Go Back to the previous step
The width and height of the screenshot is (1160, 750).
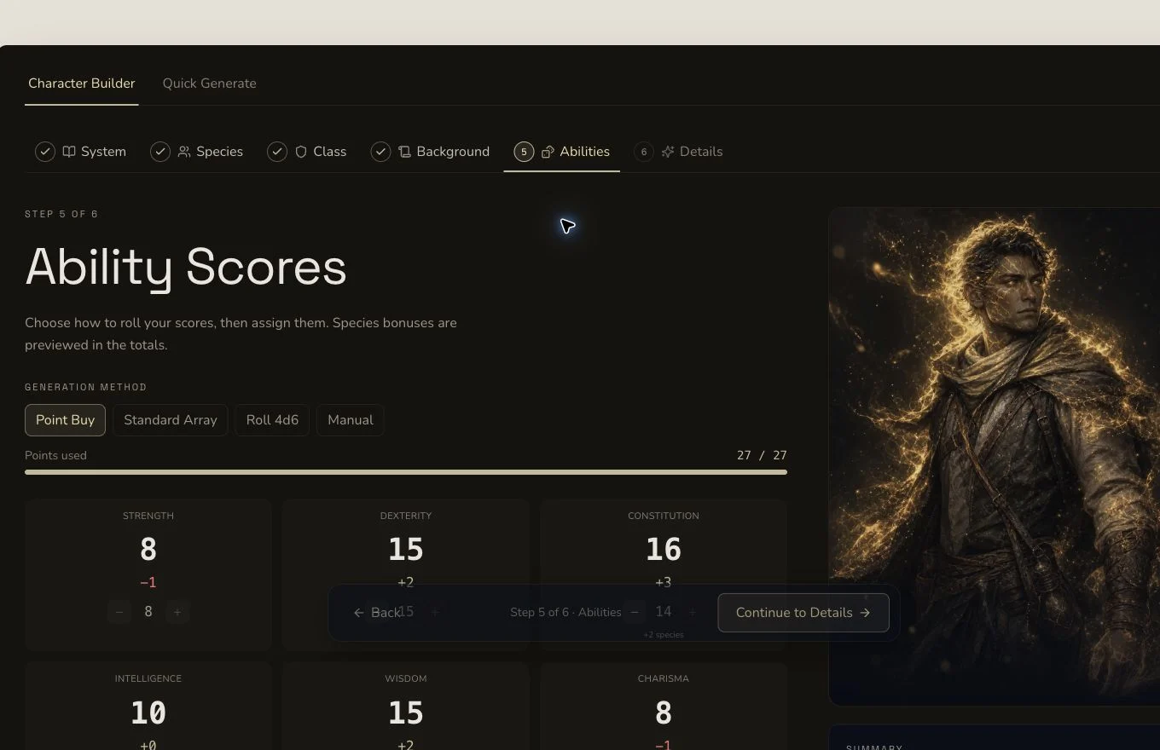click(377, 613)
